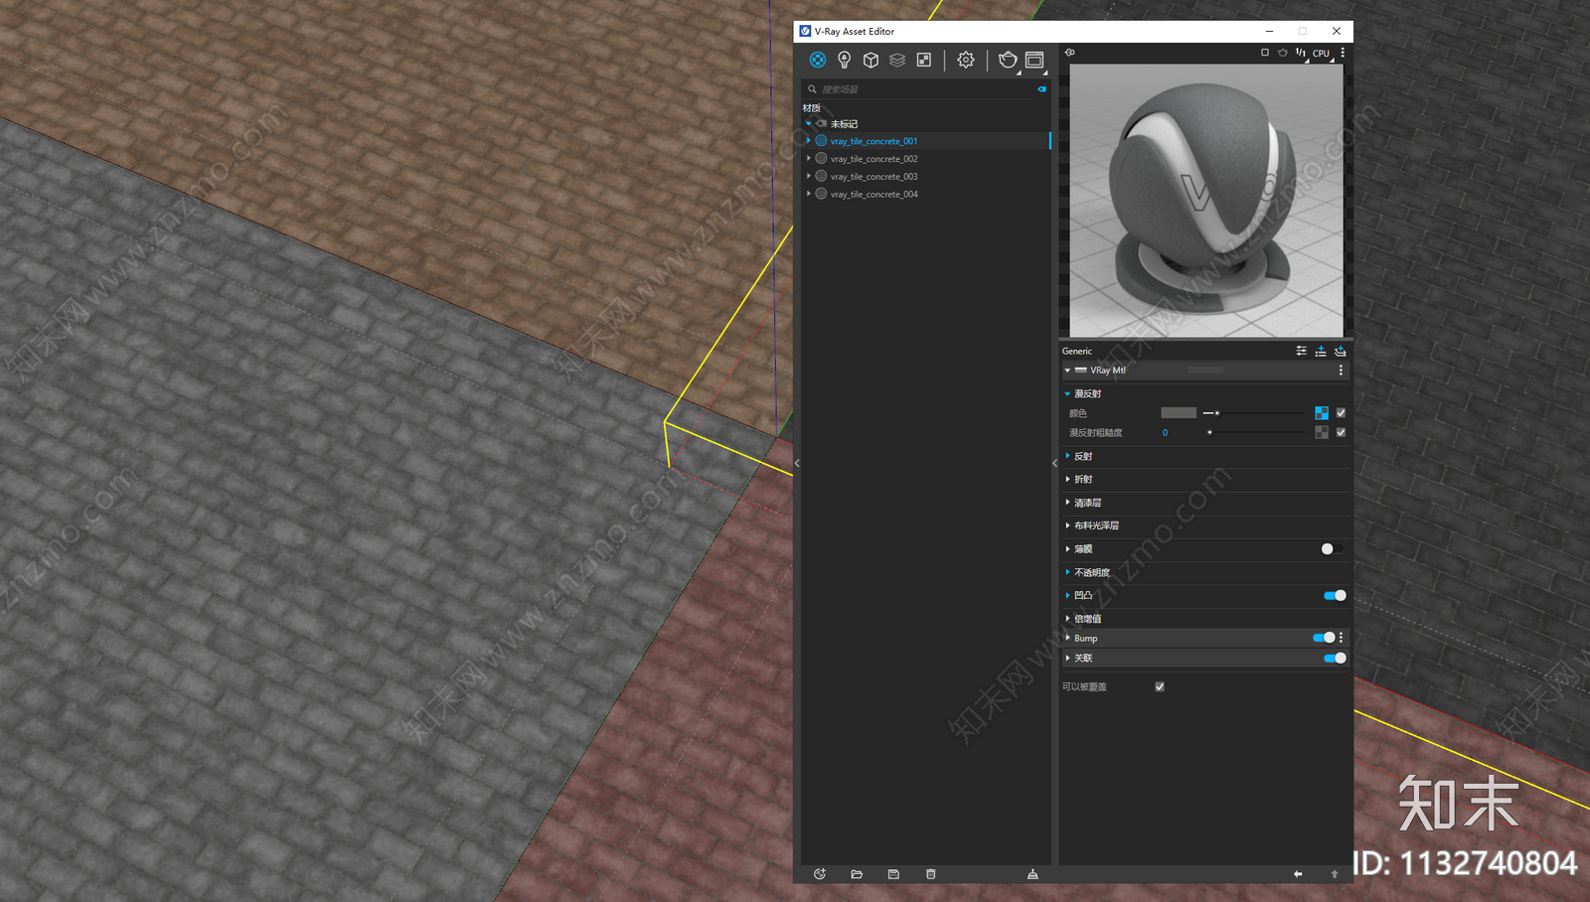Open the preview options three-dot menu
The image size is (1590, 902).
coord(1343,53)
